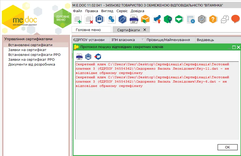
Task: Save the protocol using dialog save icon
Action: [x=88, y=57]
